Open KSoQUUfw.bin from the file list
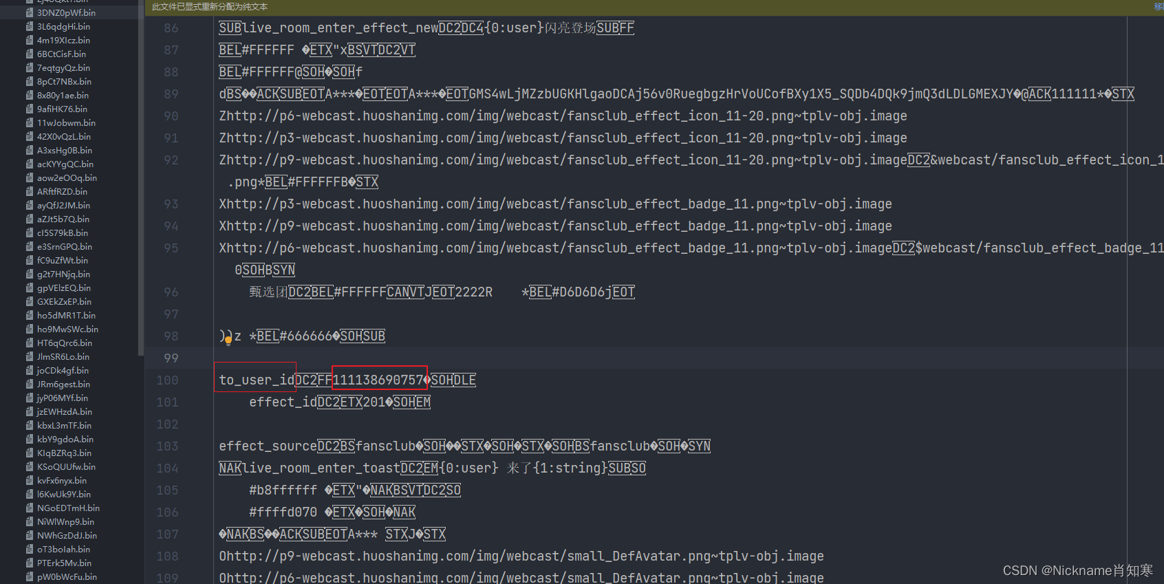 (x=66, y=466)
